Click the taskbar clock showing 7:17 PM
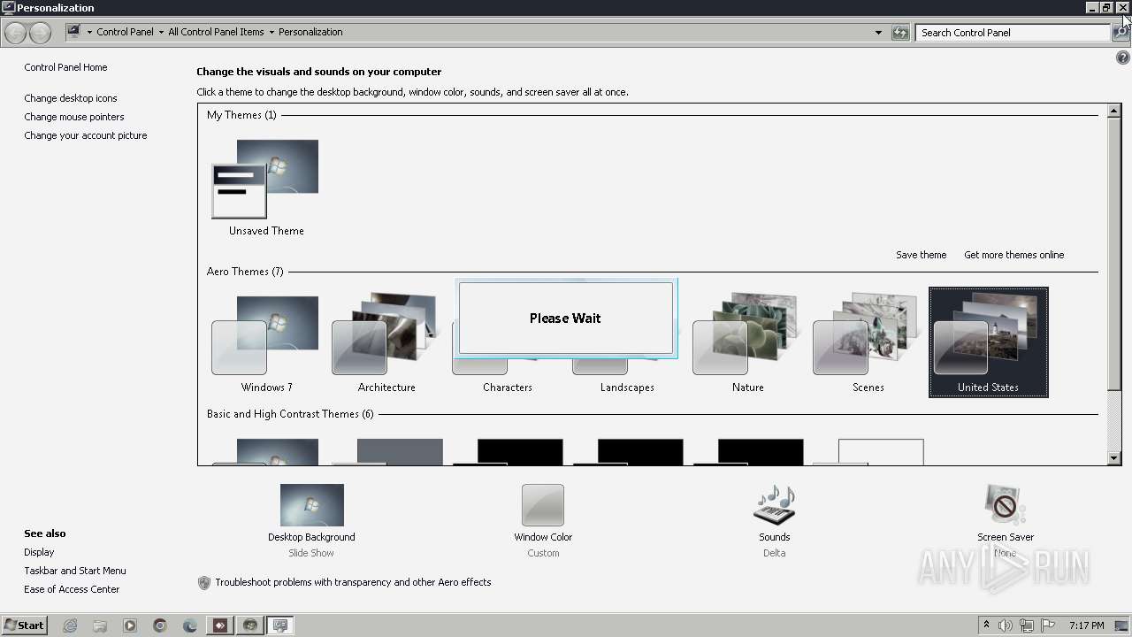Image resolution: width=1132 pixels, height=637 pixels. [x=1086, y=625]
